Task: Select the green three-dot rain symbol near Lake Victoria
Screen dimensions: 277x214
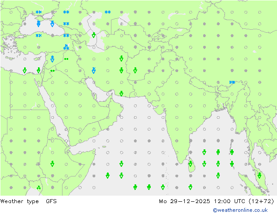Action: tap(39, 187)
